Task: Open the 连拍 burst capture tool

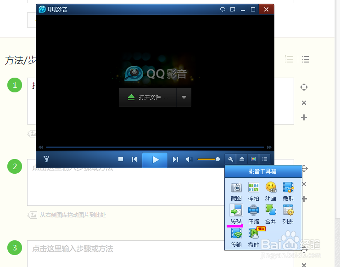Action: click(x=253, y=191)
